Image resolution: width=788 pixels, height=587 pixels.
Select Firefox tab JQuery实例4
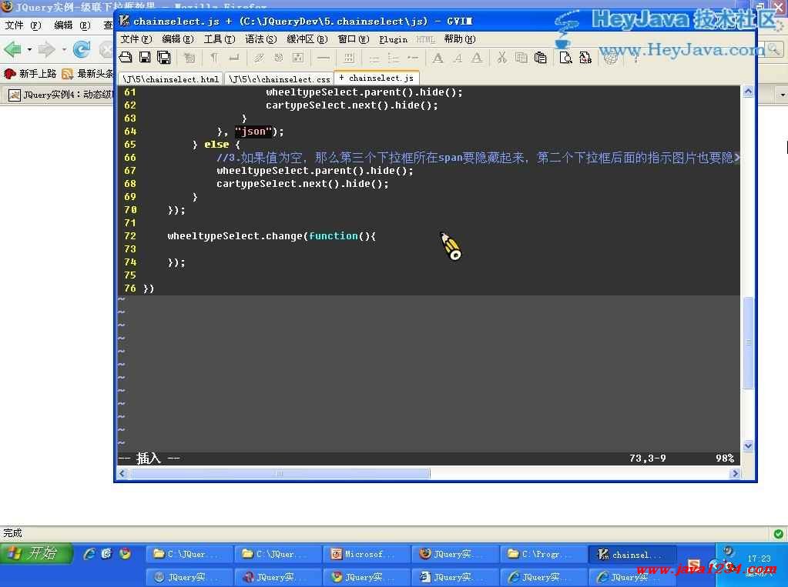62,95
